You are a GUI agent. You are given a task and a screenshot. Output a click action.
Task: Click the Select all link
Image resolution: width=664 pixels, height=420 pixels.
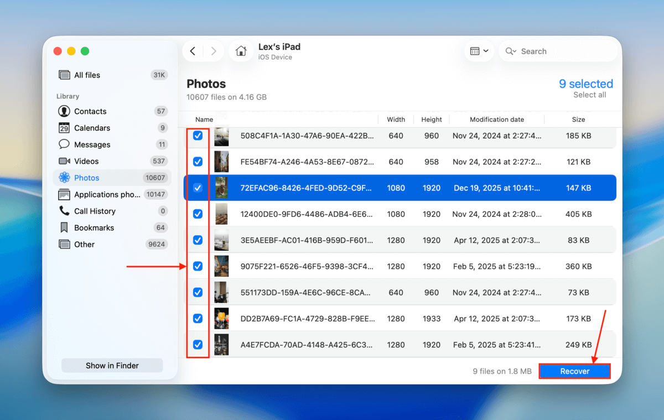[x=589, y=95]
